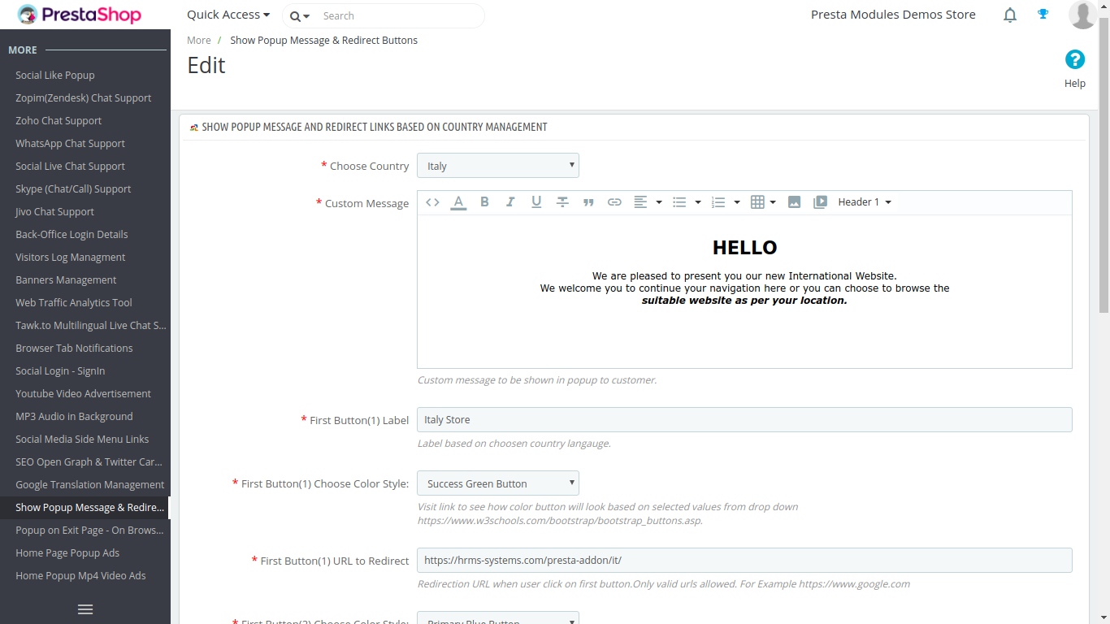
Task: Select Jivo Chat Support menu item
Action: click(55, 211)
